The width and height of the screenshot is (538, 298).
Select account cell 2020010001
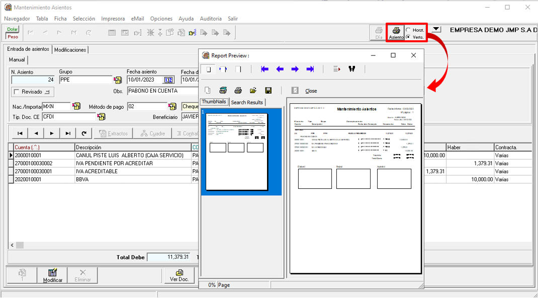click(44, 179)
